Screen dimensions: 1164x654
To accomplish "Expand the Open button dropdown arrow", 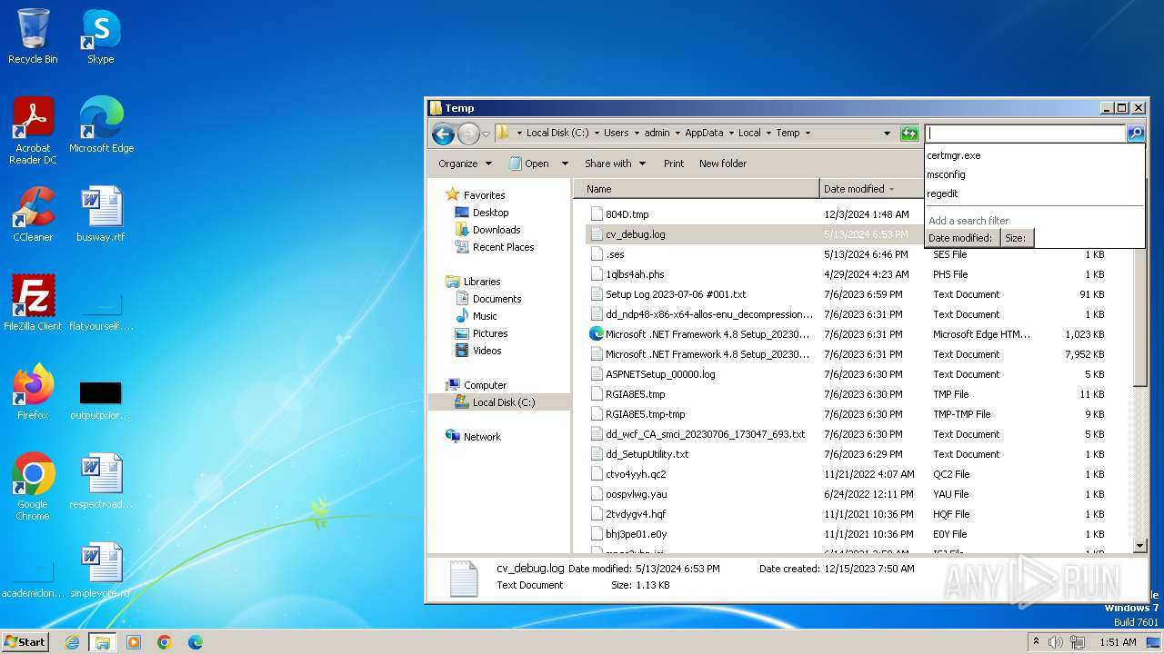I will point(565,163).
